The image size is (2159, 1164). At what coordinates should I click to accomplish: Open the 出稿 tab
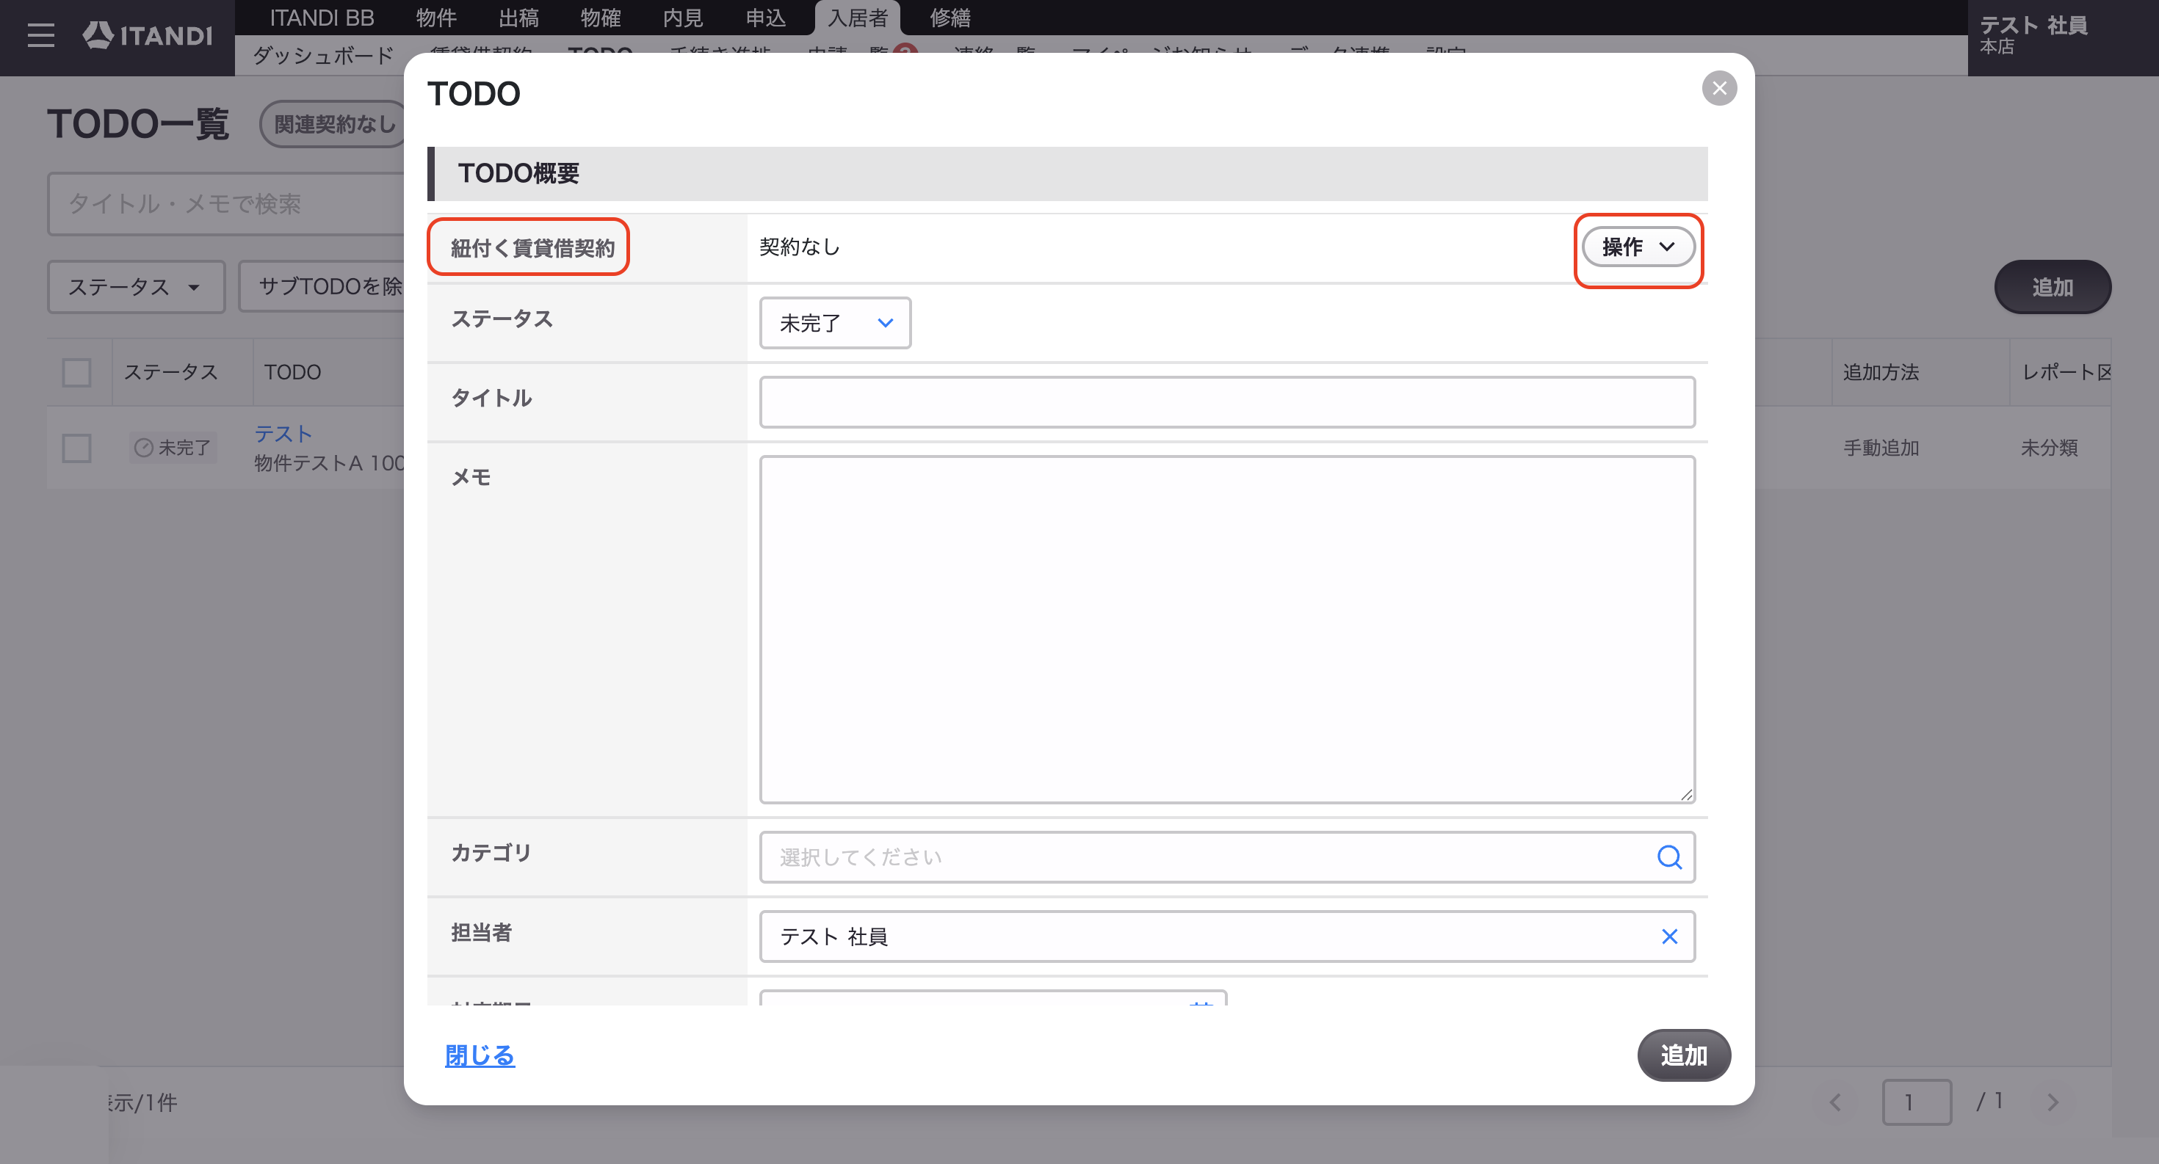click(518, 18)
